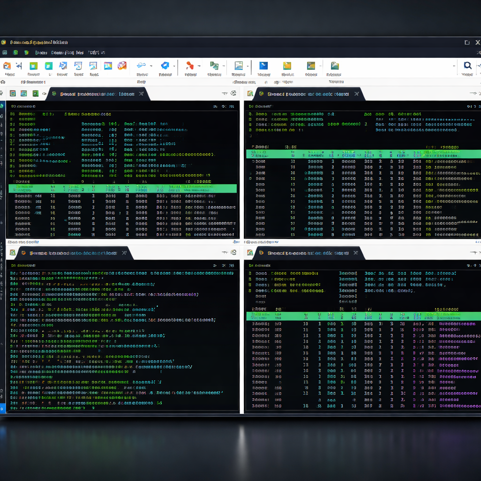This screenshot has height=481, width=481.
Task: Open the dropdown arrow beside the cloud icon
Action: pyautogui.click(x=151, y=66)
